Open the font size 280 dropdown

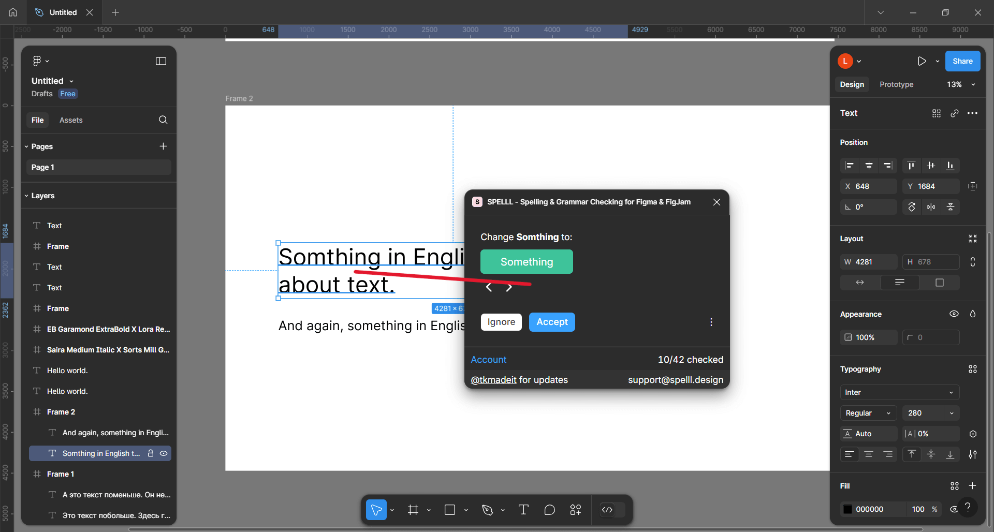(x=952, y=413)
